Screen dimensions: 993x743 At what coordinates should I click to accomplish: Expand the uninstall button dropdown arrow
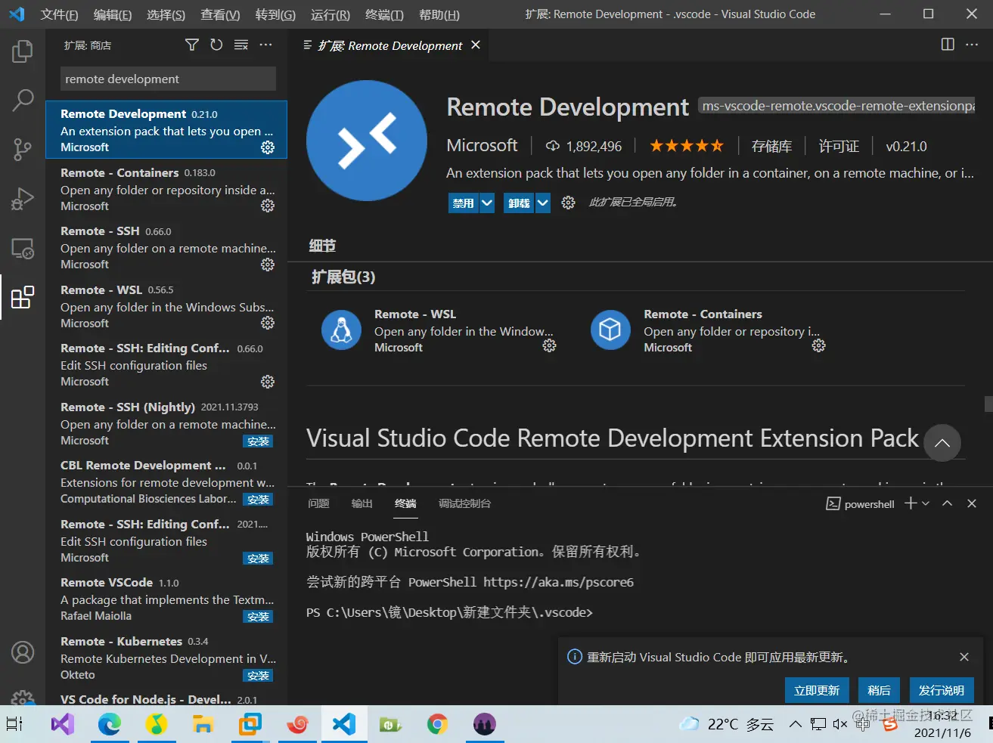click(x=543, y=203)
